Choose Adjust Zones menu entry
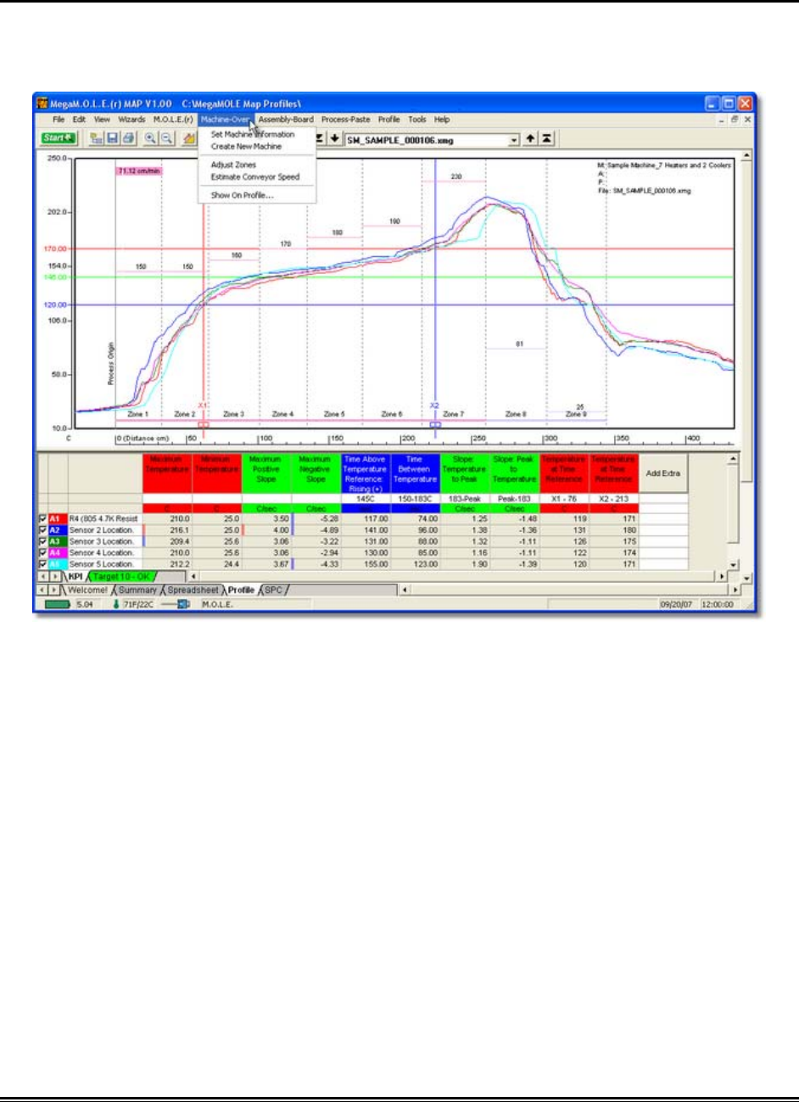 click(233, 165)
